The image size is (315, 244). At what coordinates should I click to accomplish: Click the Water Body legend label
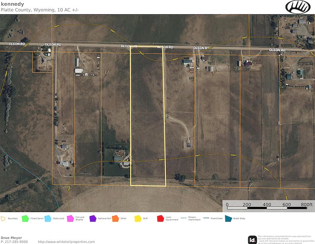(239, 218)
